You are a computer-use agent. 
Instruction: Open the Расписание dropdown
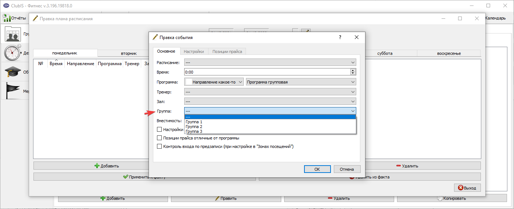270,63
